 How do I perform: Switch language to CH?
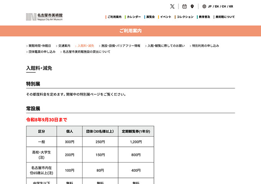click(x=224, y=7)
